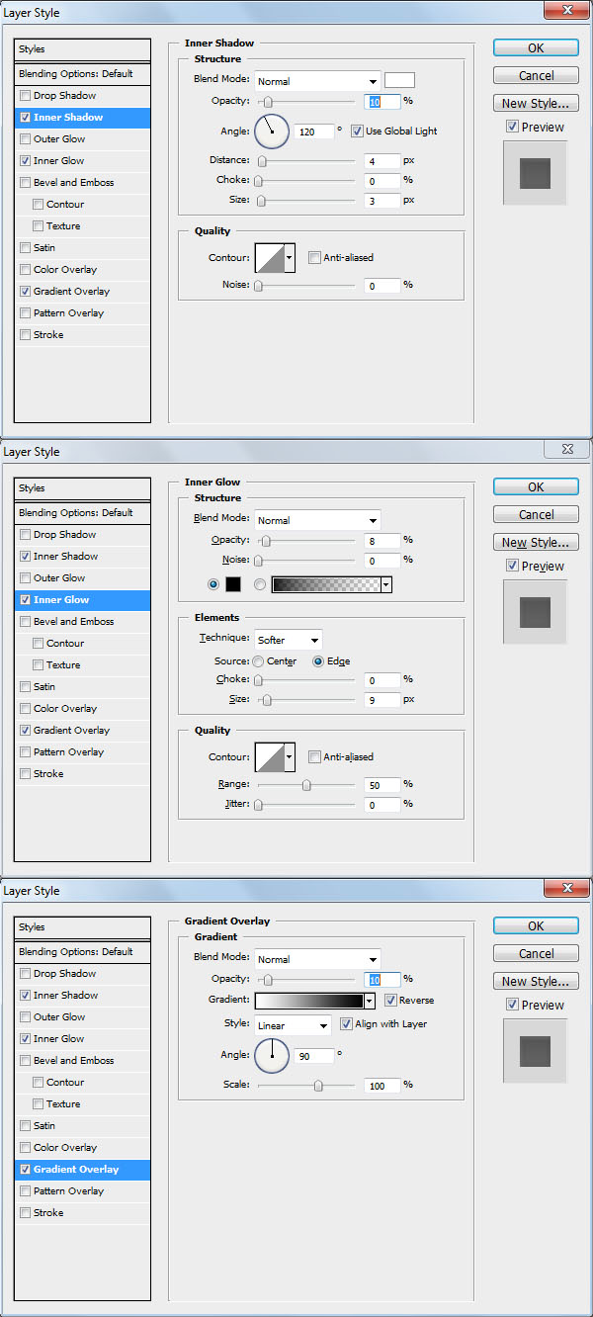Click New Style in the Inner Glow dialog

tap(536, 543)
